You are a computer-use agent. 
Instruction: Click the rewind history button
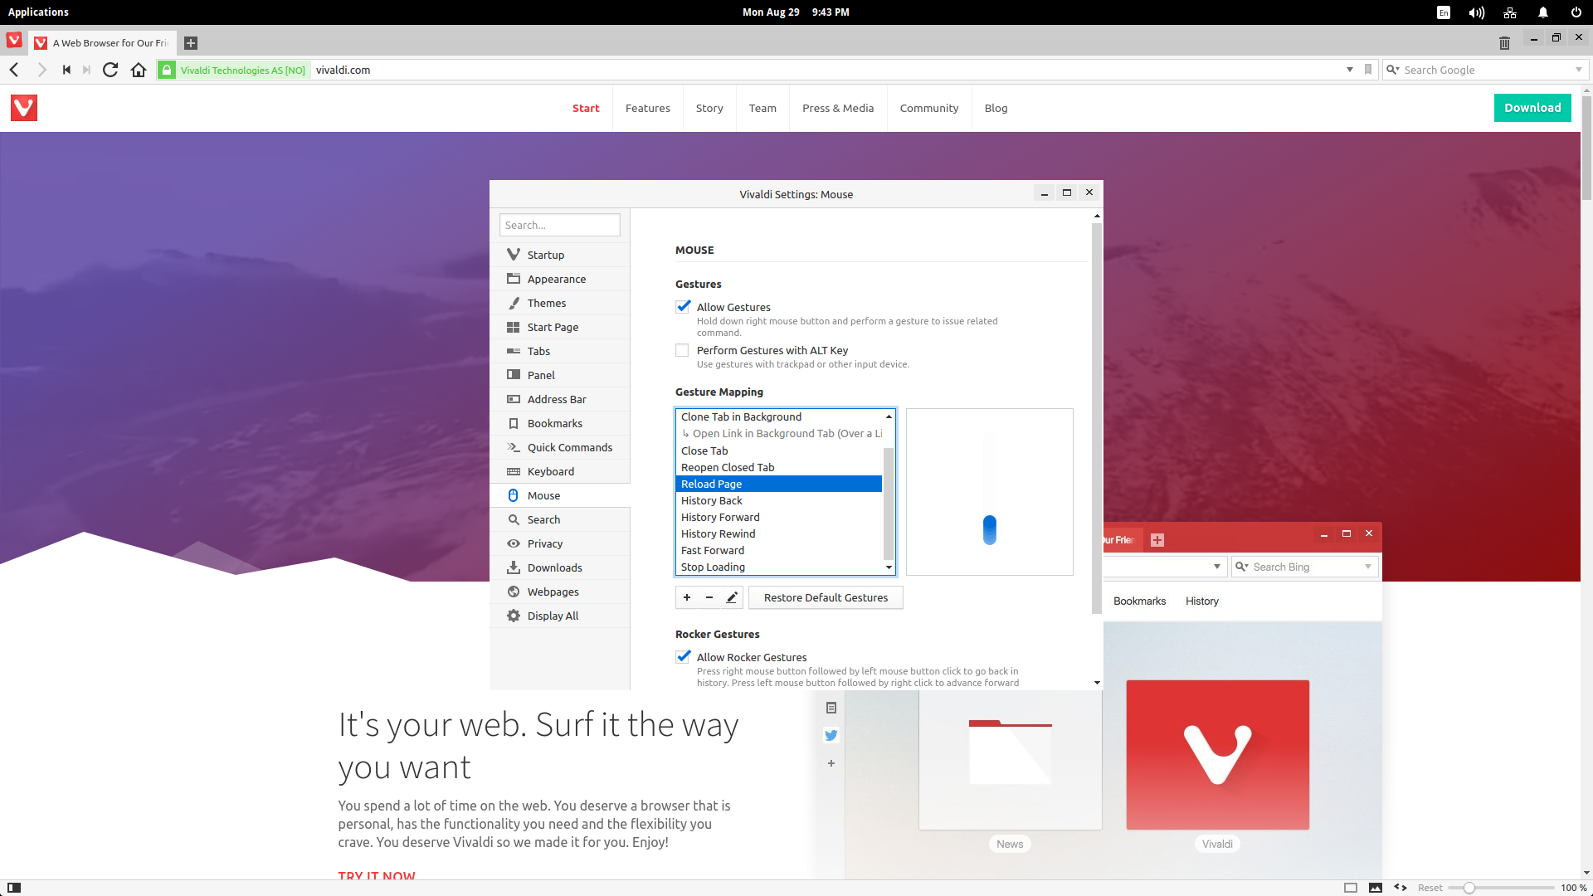[x=66, y=70]
